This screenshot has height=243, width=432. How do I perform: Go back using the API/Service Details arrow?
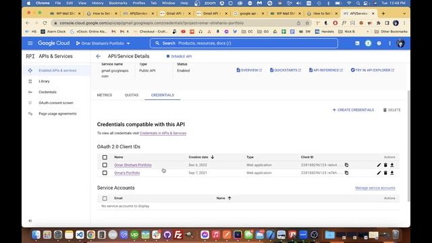(x=99, y=56)
